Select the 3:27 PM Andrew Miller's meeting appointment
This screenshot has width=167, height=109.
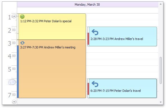coord(51,69)
